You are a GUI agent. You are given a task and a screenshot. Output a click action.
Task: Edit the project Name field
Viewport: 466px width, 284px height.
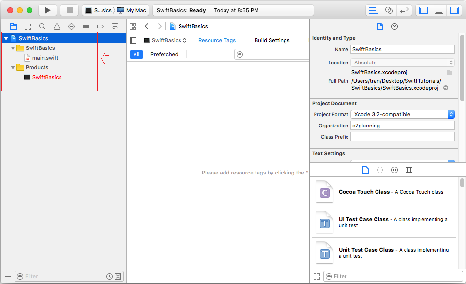click(403, 49)
